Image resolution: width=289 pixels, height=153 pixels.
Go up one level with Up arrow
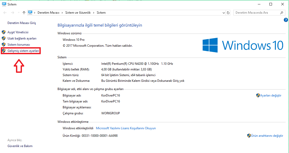click(x=24, y=13)
